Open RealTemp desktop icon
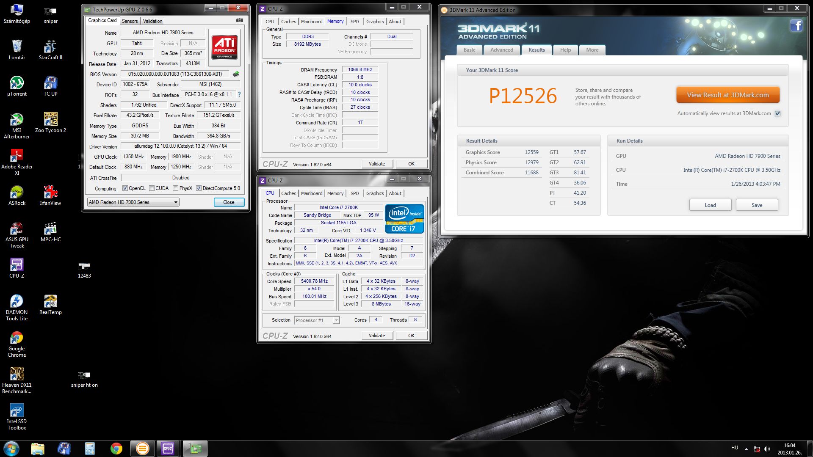The width and height of the screenshot is (813, 457). pos(50,302)
